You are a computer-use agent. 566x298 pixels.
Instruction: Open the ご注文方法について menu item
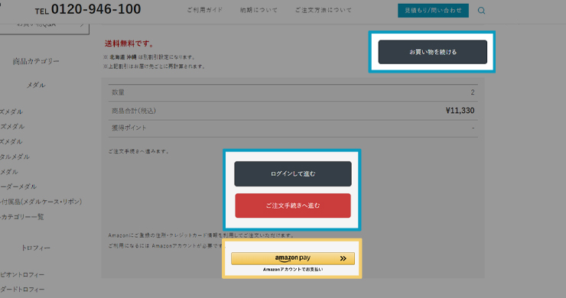(323, 10)
